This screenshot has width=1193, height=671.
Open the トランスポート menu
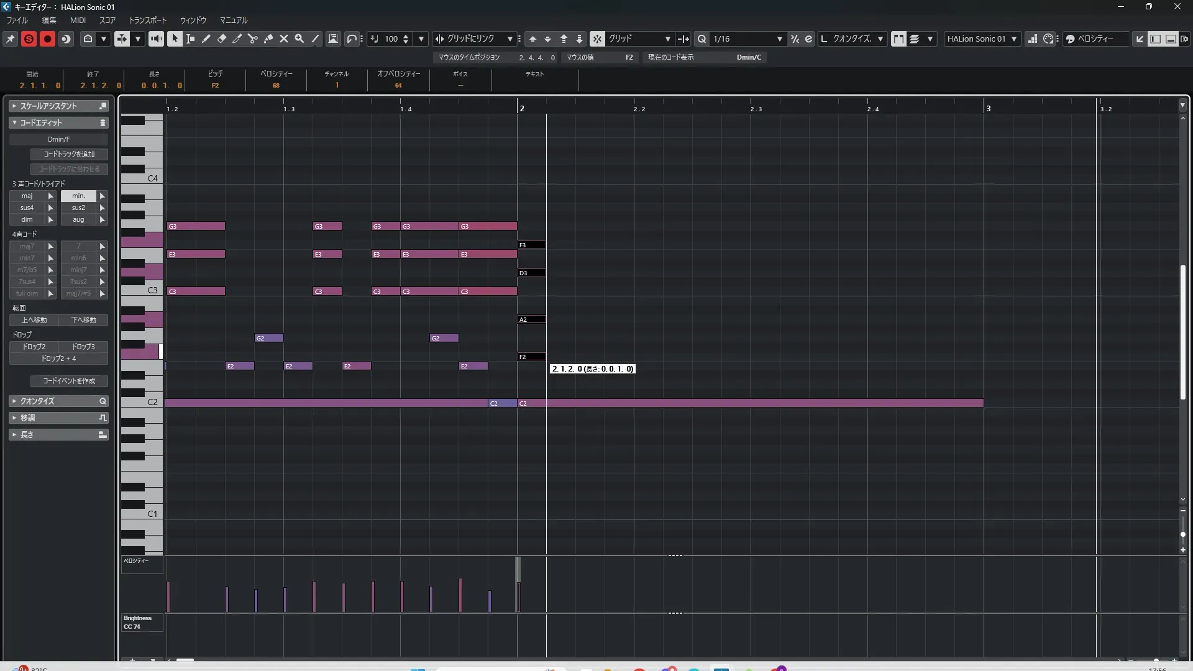(x=148, y=20)
